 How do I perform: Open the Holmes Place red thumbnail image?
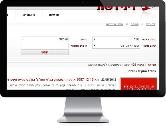(139, 84)
